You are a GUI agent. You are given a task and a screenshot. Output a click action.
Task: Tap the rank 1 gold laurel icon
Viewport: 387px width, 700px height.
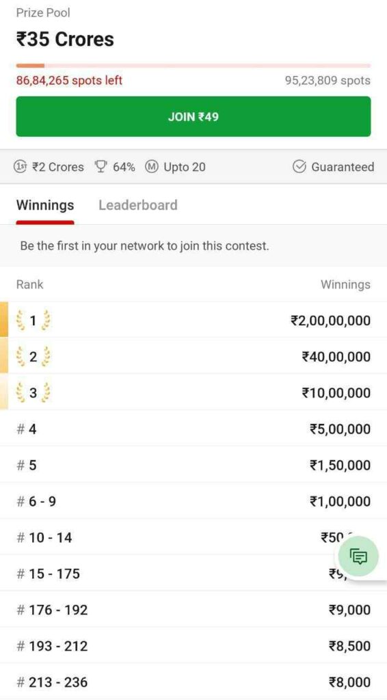(x=33, y=321)
